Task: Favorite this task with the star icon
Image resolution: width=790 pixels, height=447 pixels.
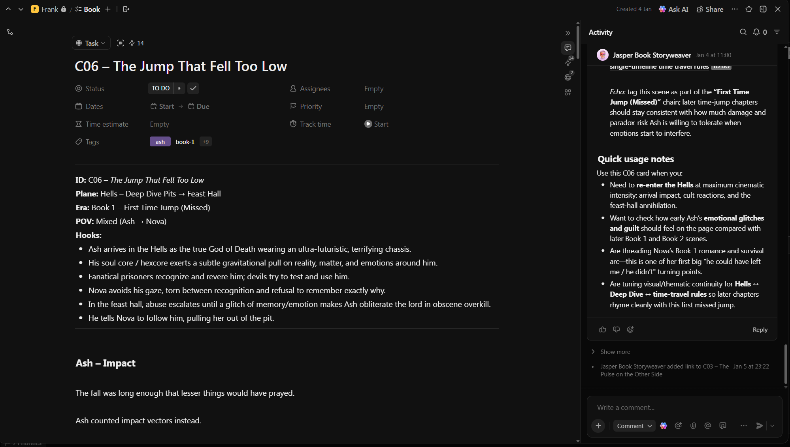Action: click(749, 9)
